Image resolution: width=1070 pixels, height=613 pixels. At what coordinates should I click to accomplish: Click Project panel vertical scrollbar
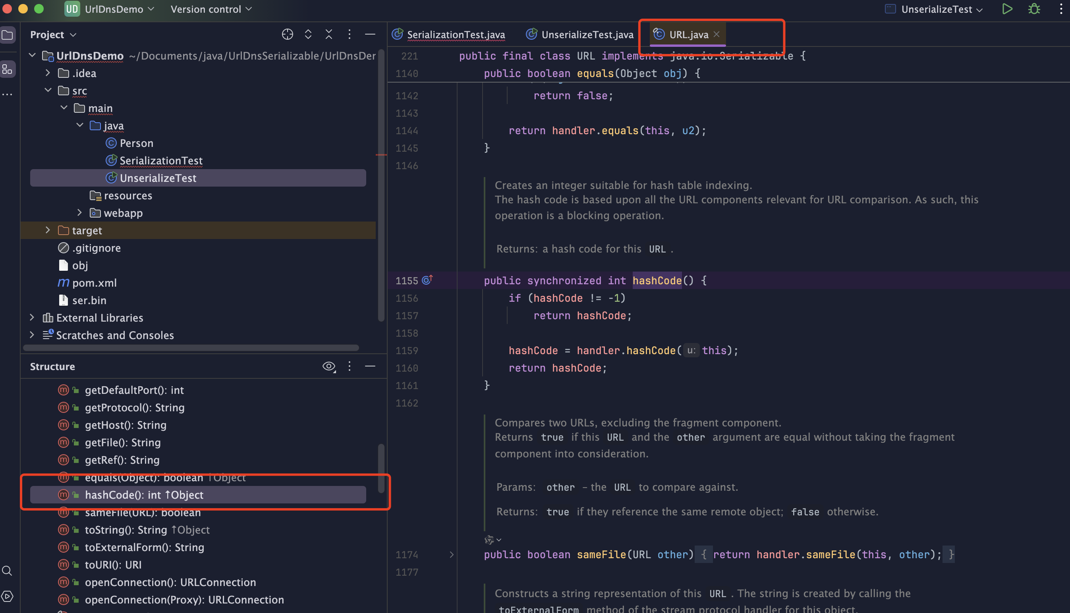381,185
